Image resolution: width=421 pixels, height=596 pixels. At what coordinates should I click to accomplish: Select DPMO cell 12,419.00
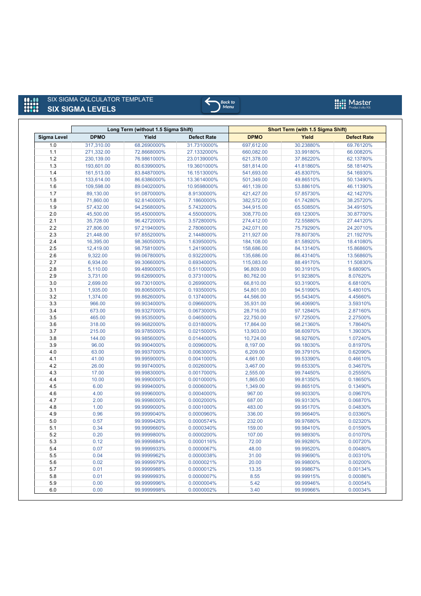coord(98,248)
